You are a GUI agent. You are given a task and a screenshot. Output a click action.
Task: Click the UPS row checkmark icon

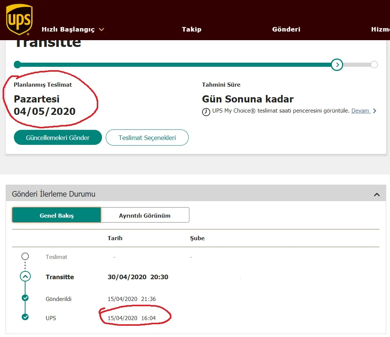tap(25, 317)
